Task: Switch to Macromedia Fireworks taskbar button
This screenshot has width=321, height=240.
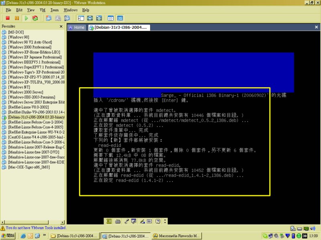Action: point(177,236)
